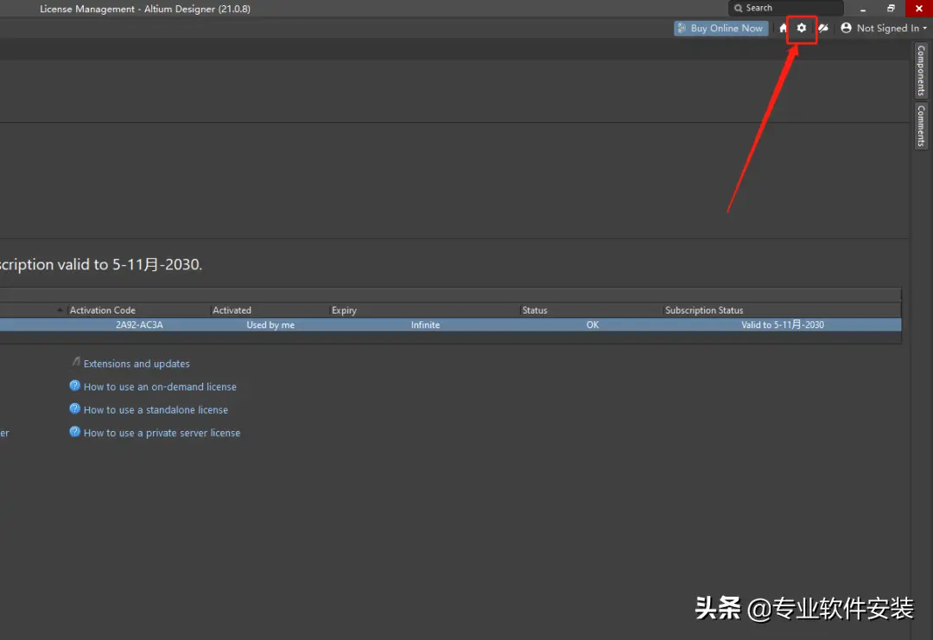Open Preferences via the gear icon
The image size is (933, 640).
[x=802, y=28]
